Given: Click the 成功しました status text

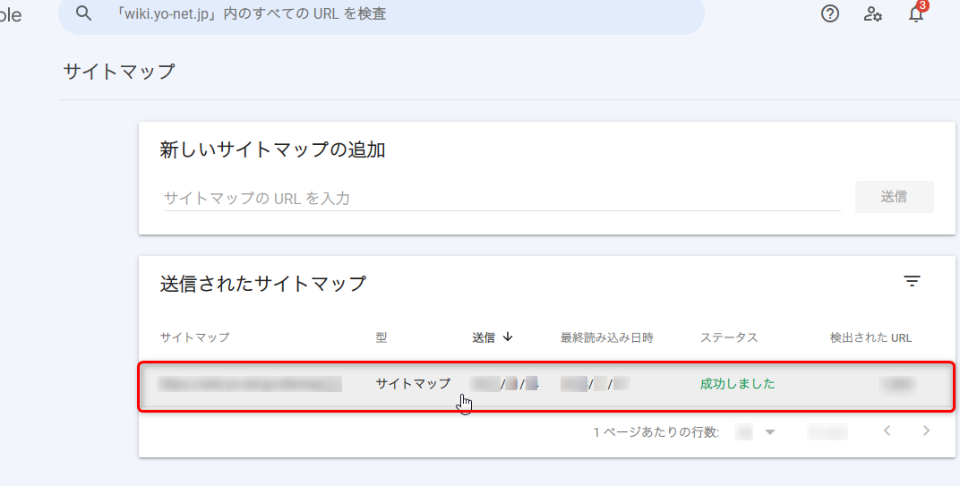Looking at the screenshot, I should pos(737,384).
